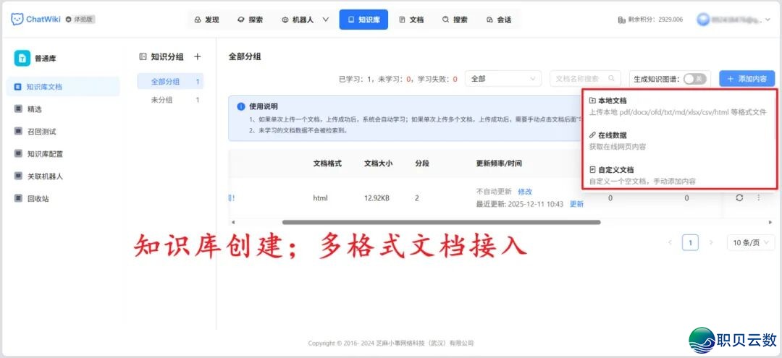The width and height of the screenshot is (782, 358).
Task: Switch to the 知识库 tab
Action: click(x=363, y=20)
